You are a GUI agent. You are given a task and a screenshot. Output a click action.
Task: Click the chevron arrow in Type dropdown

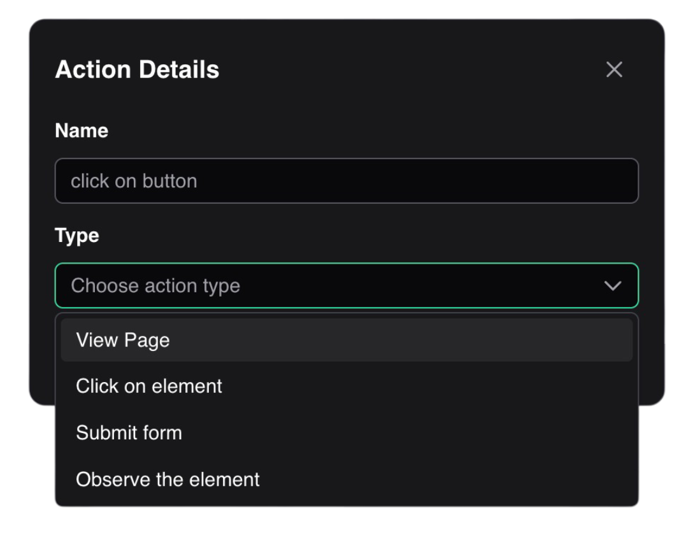click(613, 286)
